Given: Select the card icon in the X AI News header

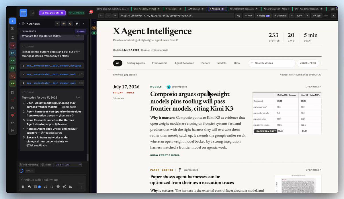Looking at the screenshot, I should point(63,24).
